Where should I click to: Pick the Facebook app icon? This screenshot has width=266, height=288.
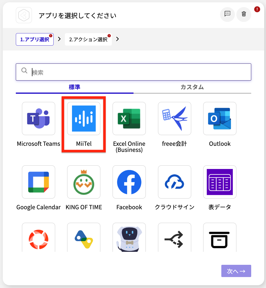click(x=129, y=182)
